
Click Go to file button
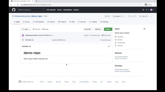point(88,29)
